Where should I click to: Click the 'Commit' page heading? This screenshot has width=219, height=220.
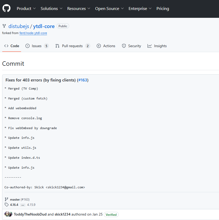[13, 64]
